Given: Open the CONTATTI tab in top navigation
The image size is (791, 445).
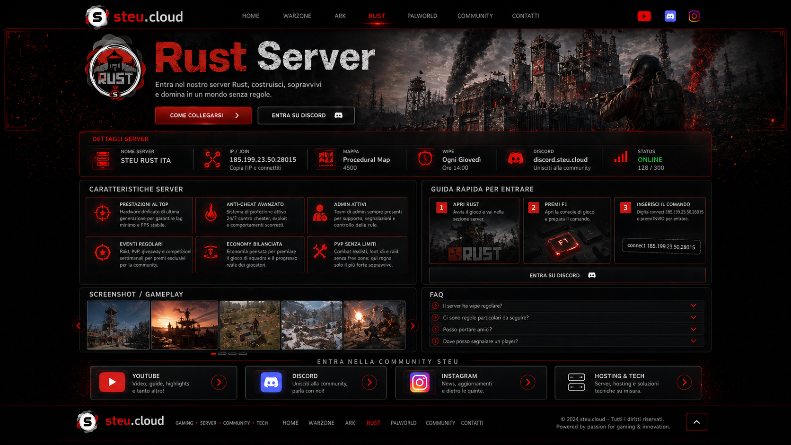Looking at the screenshot, I should coord(526,16).
